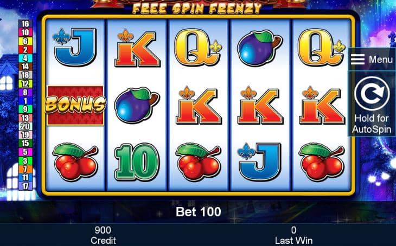
Task: Click the red BONUS symbol on reel one
Action: (75, 105)
